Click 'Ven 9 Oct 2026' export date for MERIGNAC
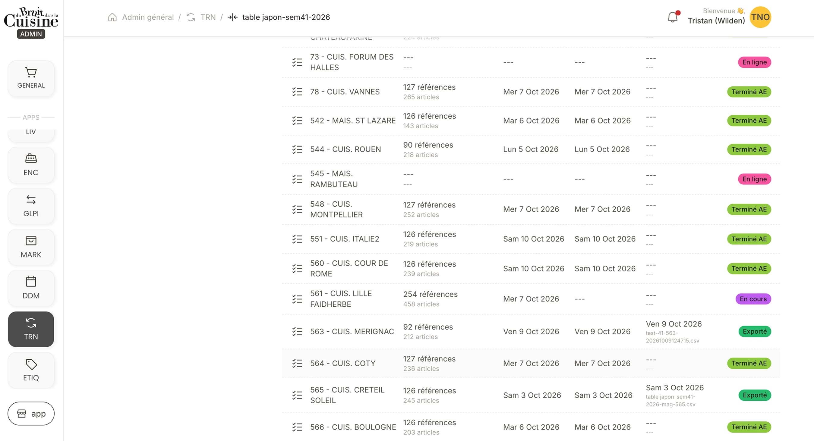Viewport: 814px width, 441px height. coord(674,324)
